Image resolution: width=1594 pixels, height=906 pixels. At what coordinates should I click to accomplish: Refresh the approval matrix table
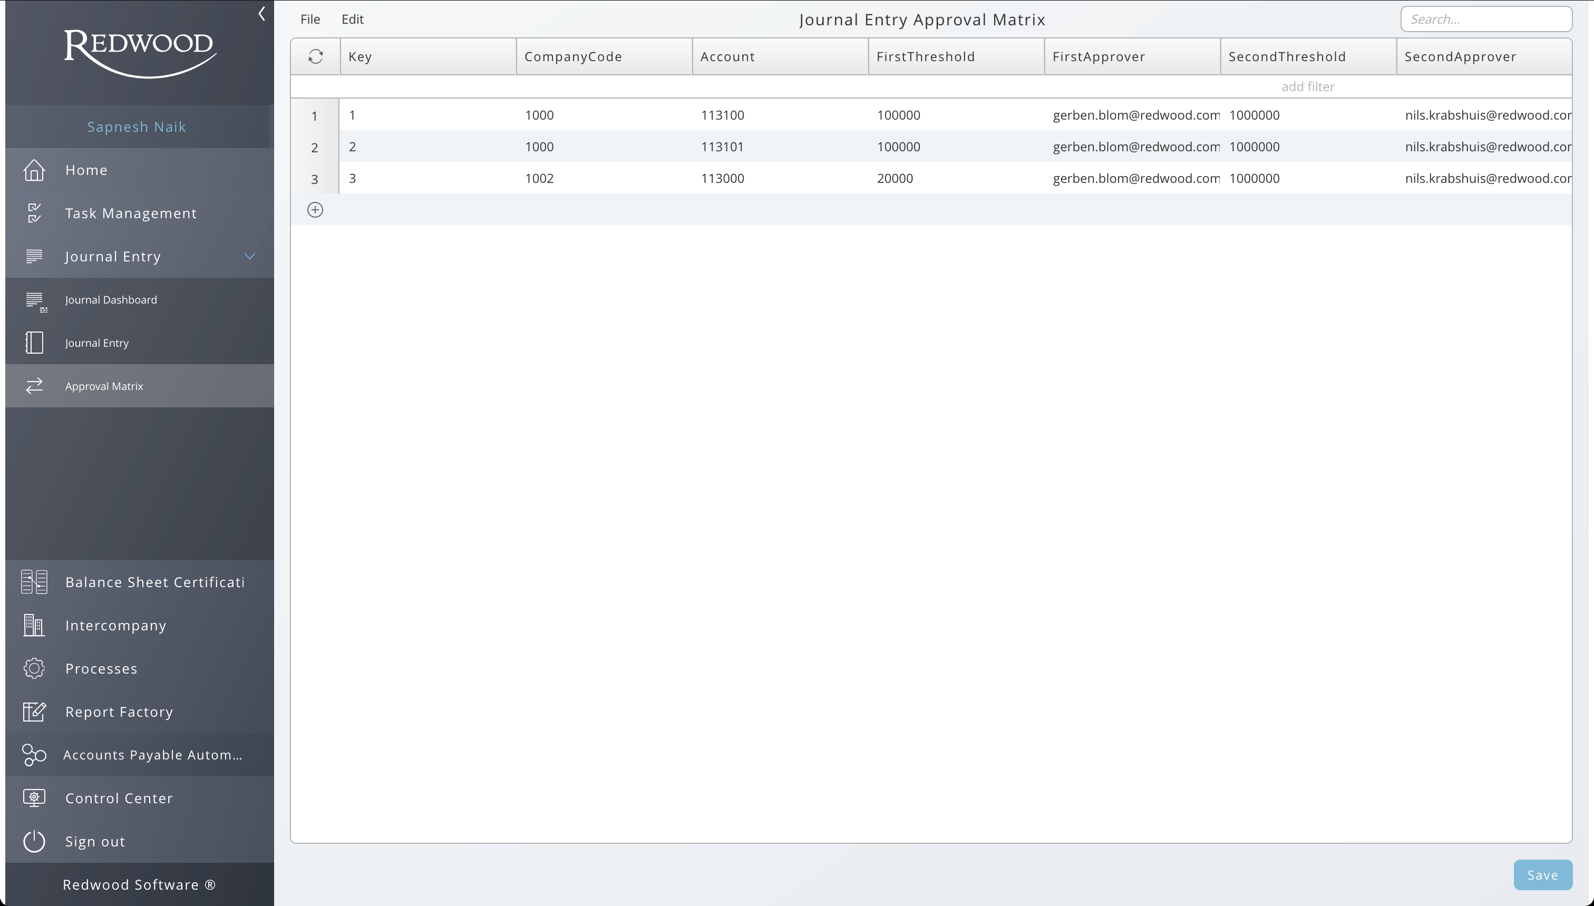pyautogui.click(x=315, y=56)
